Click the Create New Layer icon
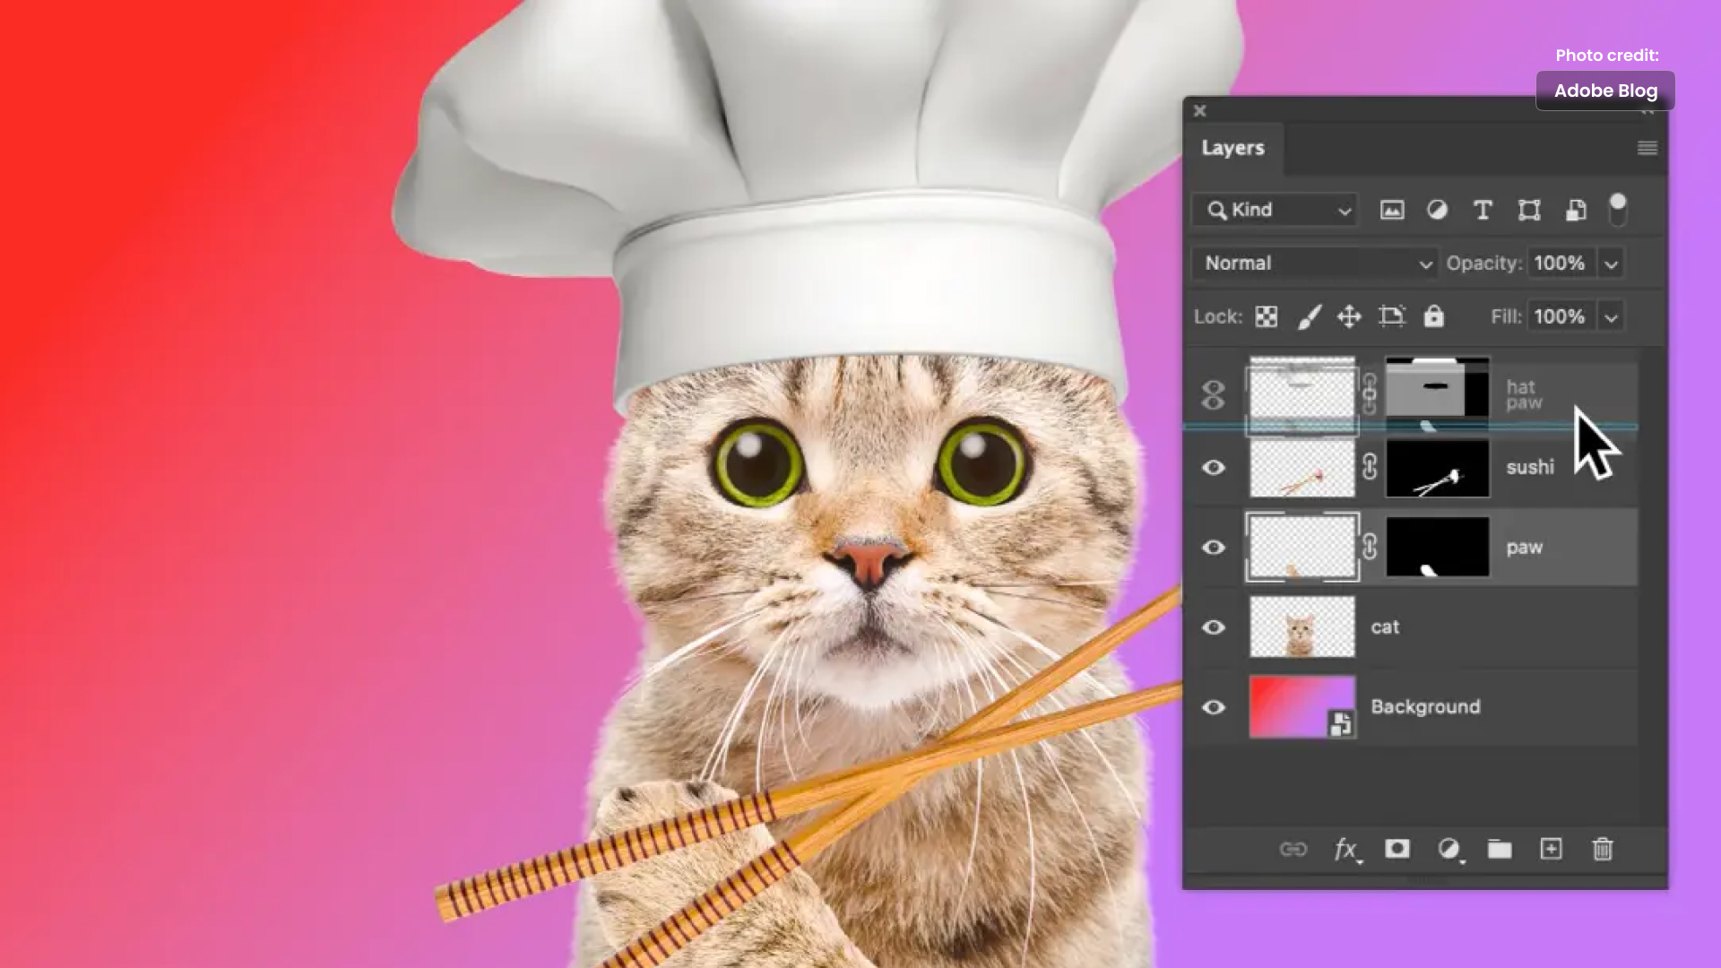The image size is (1721, 968). (1550, 849)
